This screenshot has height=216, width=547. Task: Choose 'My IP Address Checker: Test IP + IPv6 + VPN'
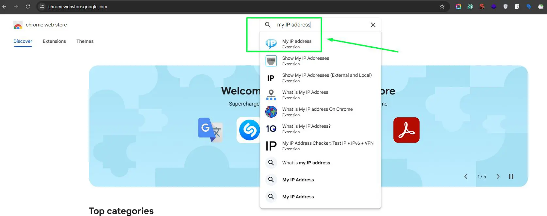coord(320,146)
